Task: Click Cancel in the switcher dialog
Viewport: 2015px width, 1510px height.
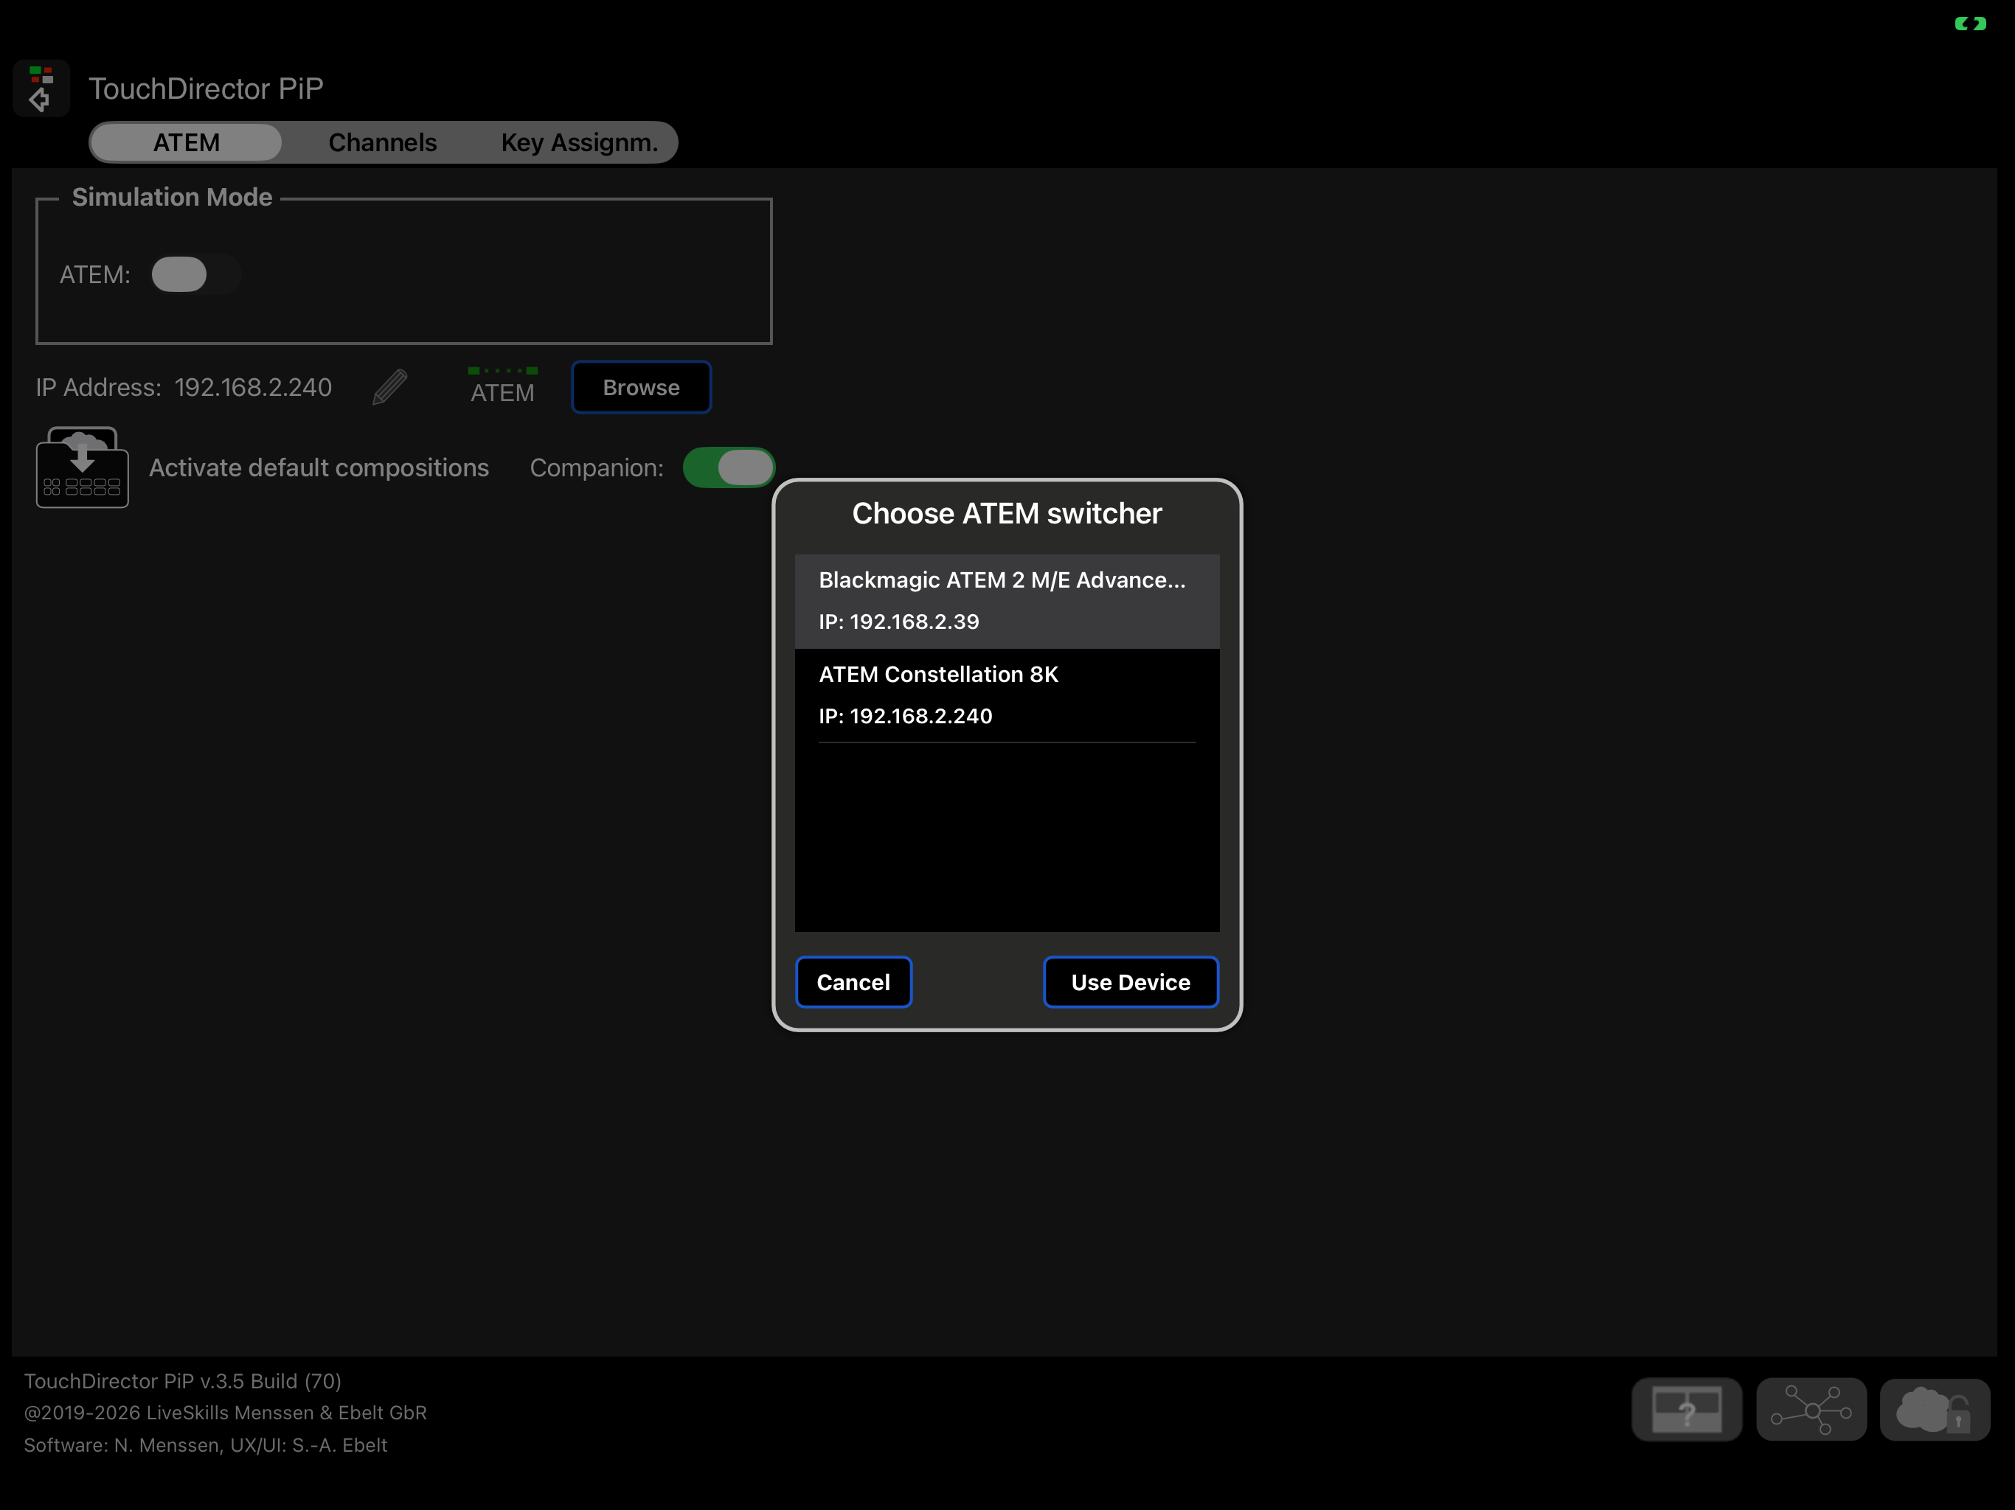Action: [853, 982]
